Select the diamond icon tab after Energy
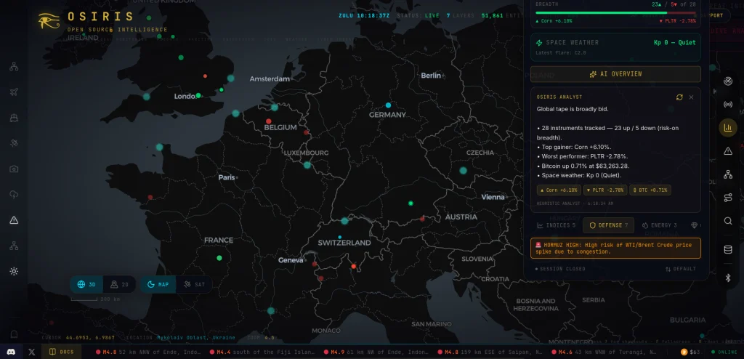Screen dimensions: 744x359 click(x=695, y=225)
